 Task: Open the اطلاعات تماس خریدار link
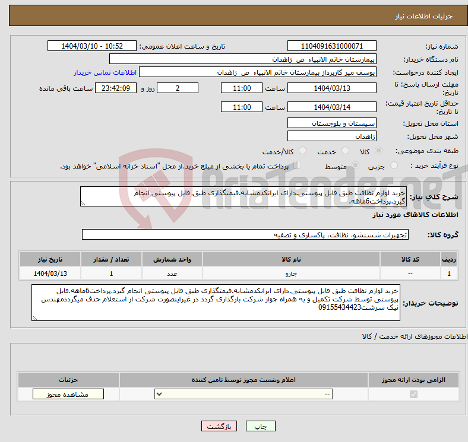[x=105, y=72]
